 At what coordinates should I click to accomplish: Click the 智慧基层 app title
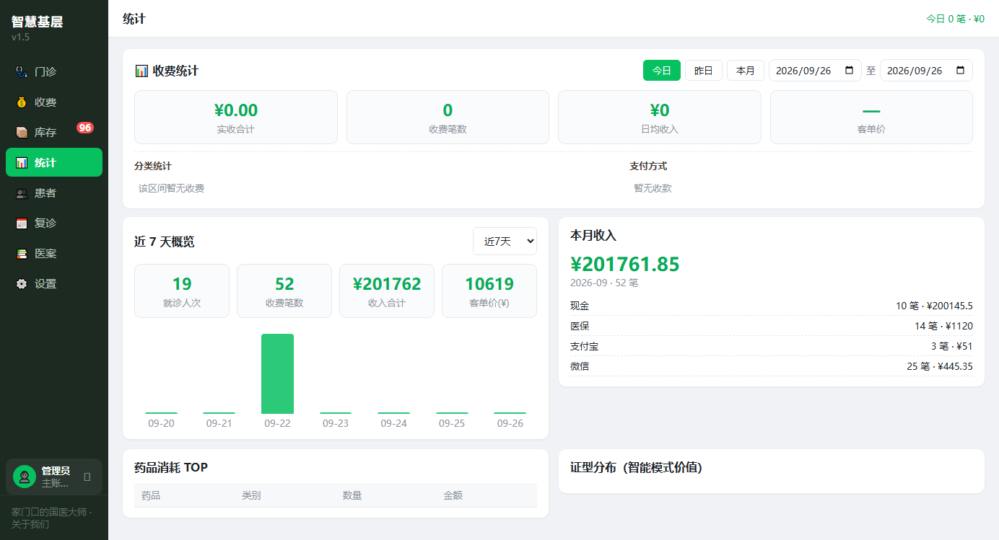point(37,22)
